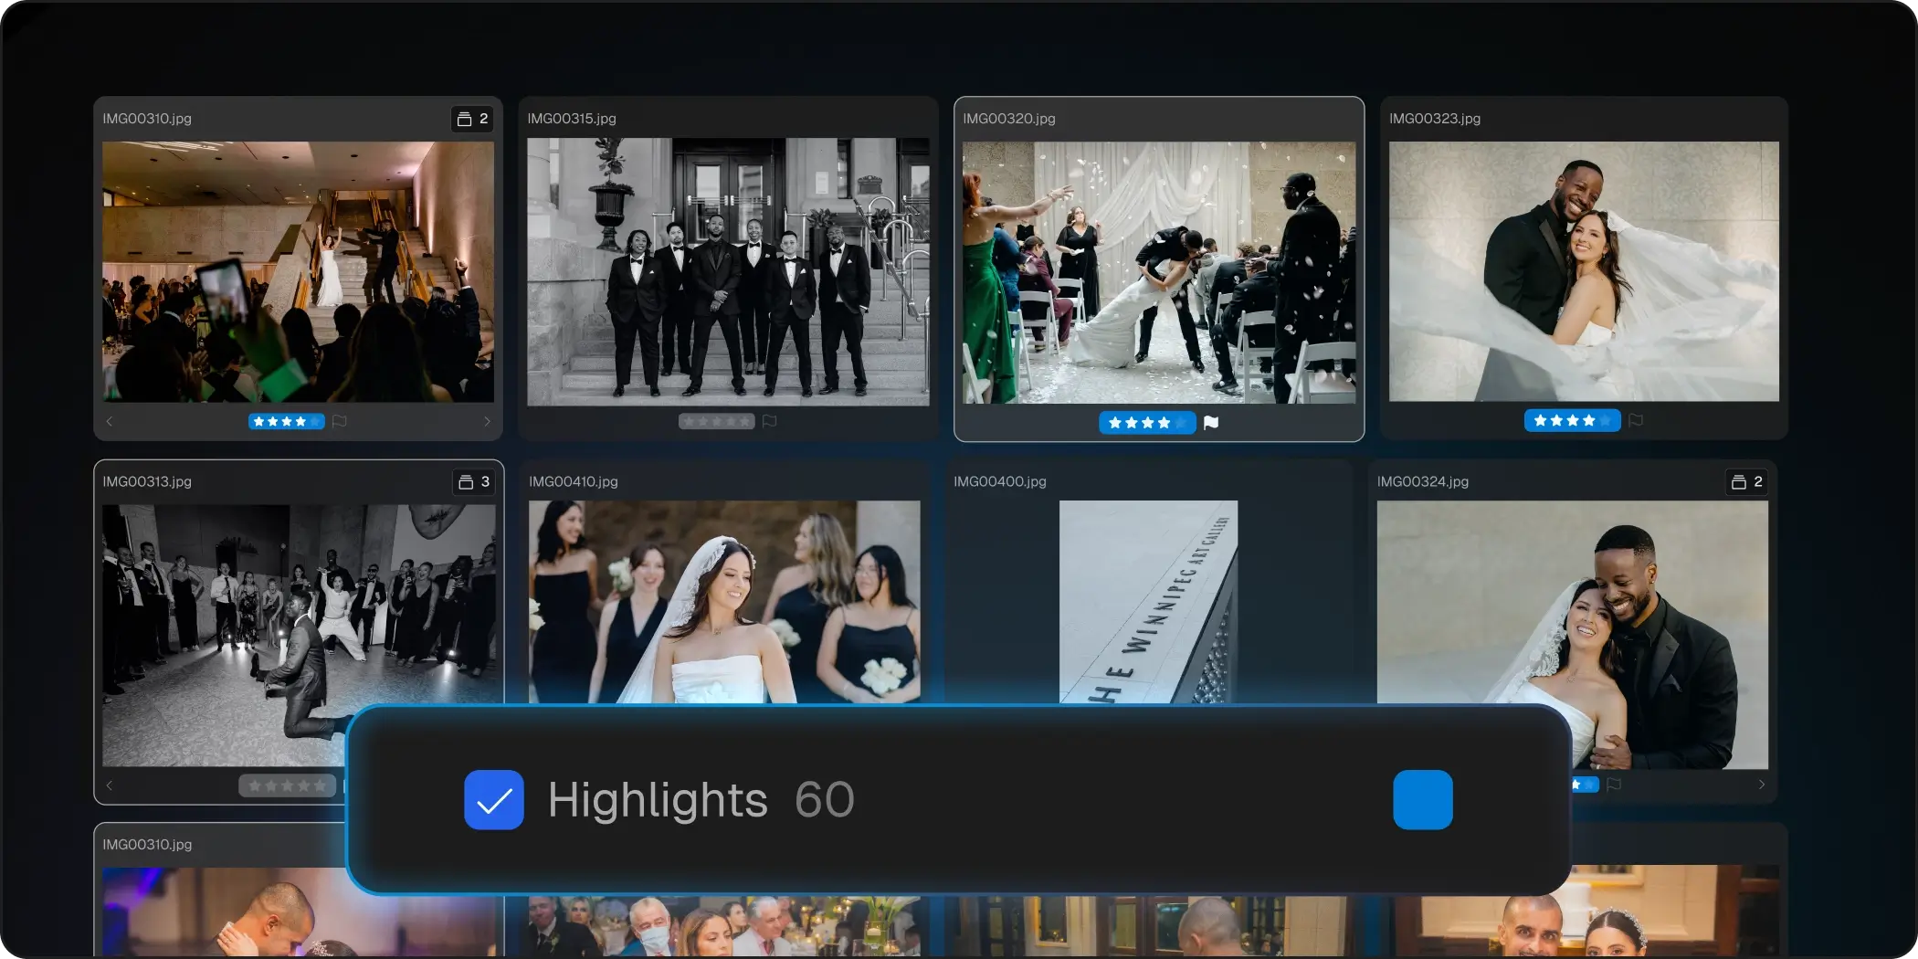
Task: Toggle the flag under the staircase IMG00310.jpg photo
Action: click(x=340, y=421)
